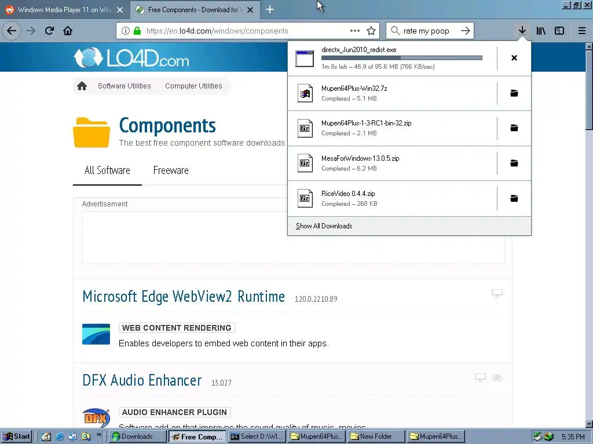
Task: Click the eye icon beside DFX Audio Enhancer
Action: (497, 378)
